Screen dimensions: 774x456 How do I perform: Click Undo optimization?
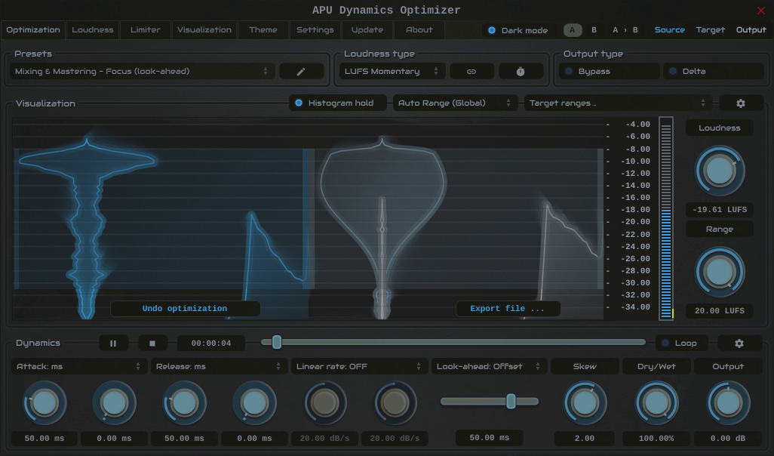185,309
